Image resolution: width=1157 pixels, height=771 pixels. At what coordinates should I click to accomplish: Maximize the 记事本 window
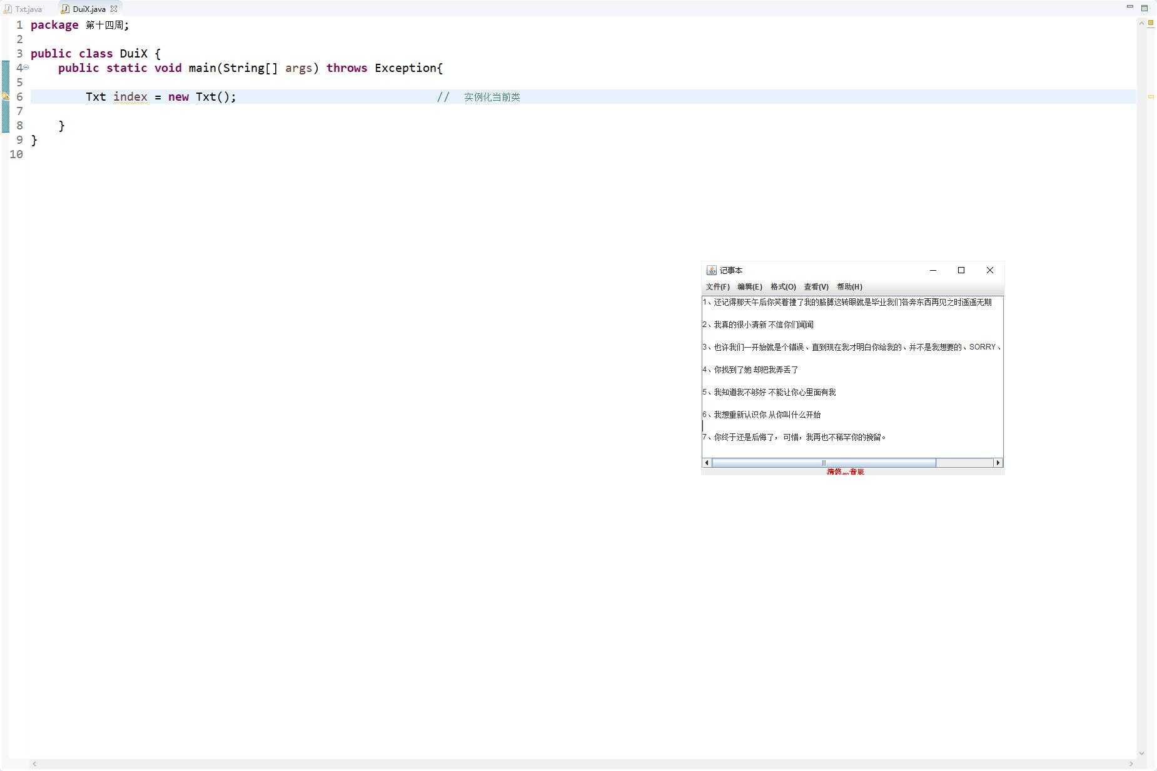click(x=961, y=270)
